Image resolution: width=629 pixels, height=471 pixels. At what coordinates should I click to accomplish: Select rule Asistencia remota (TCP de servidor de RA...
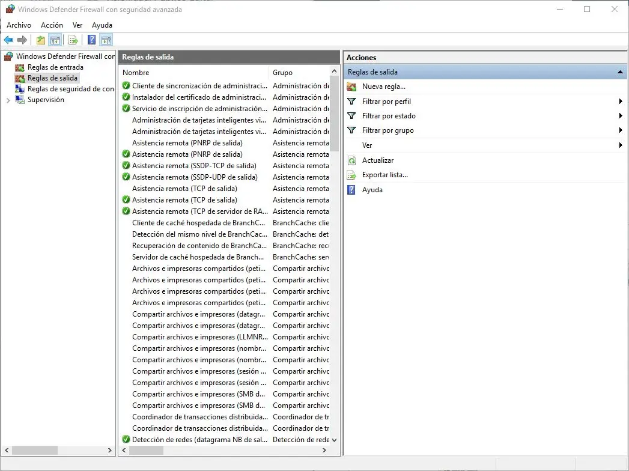pyautogui.click(x=200, y=211)
